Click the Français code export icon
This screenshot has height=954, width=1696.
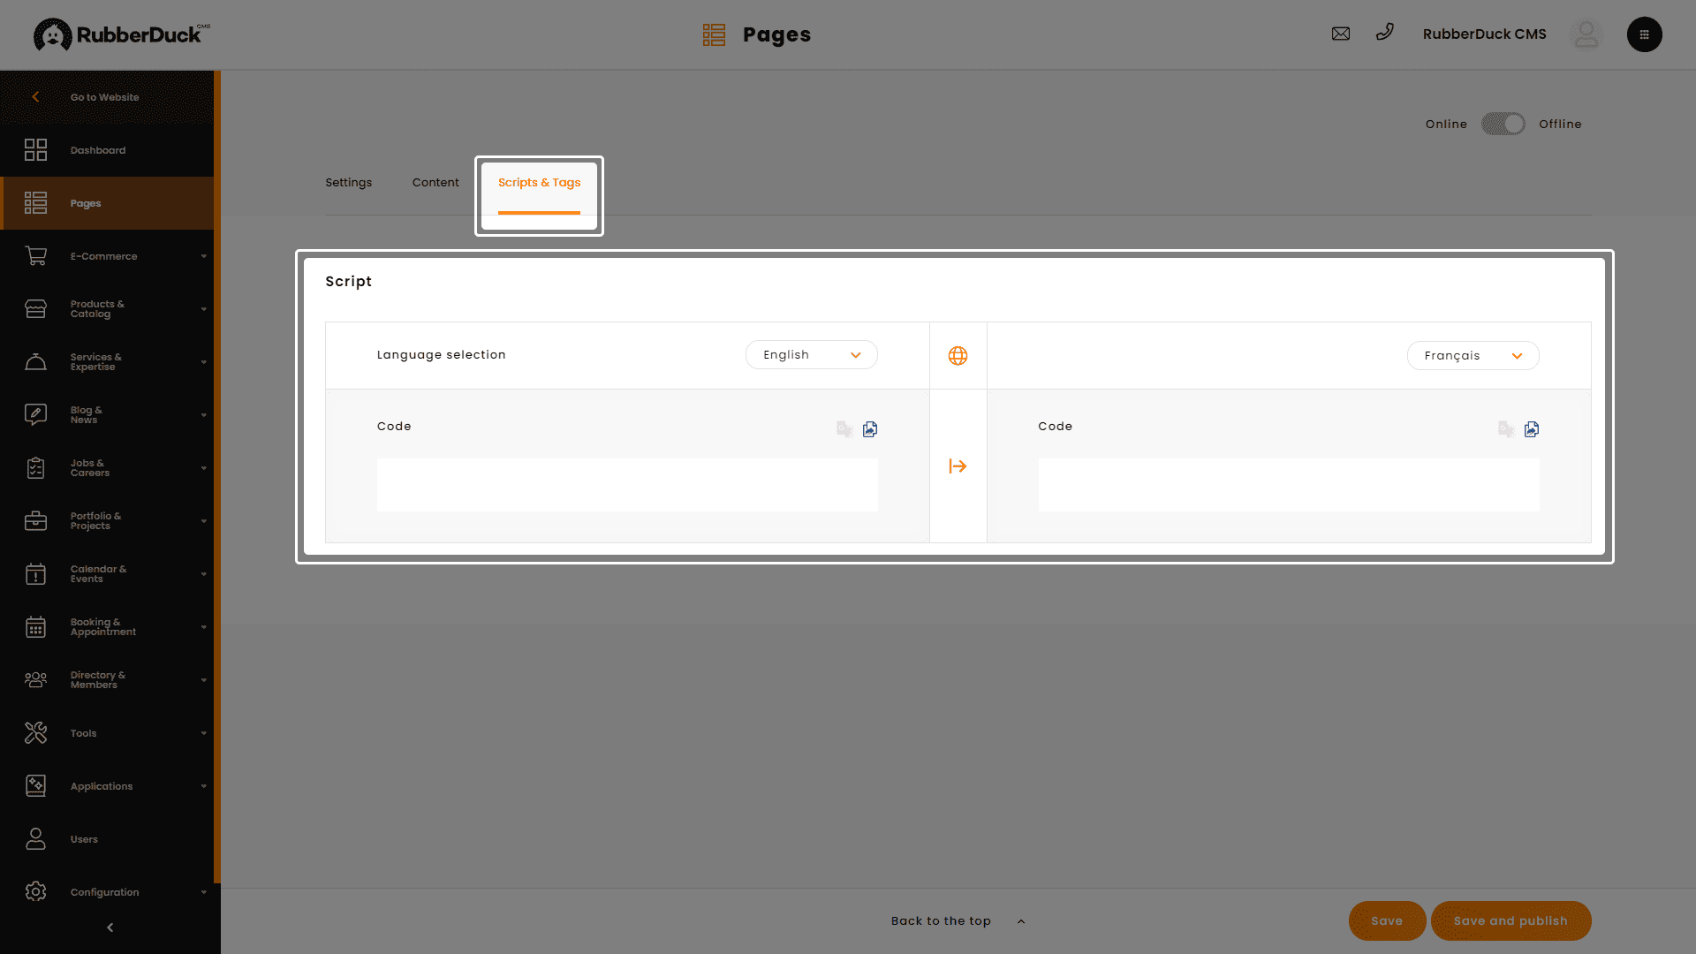click(1532, 429)
